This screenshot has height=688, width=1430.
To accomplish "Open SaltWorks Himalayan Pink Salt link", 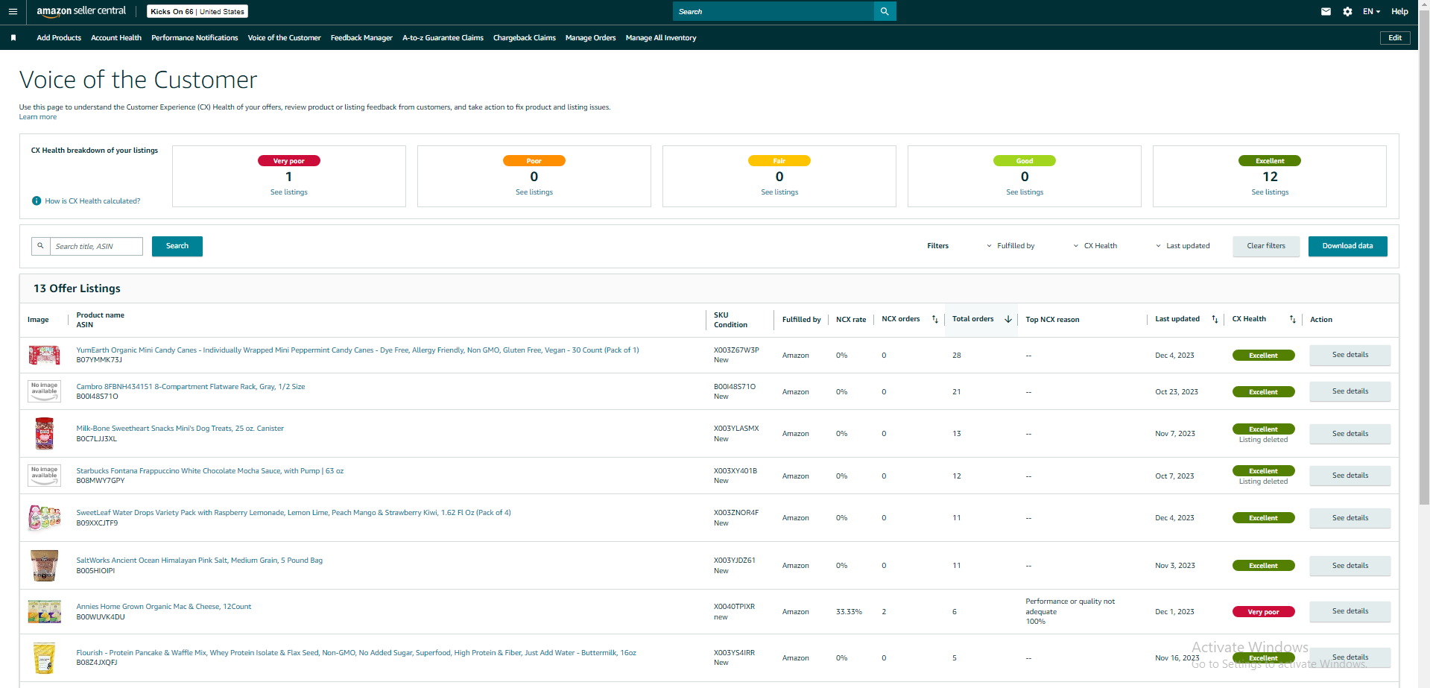I will pyautogui.click(x=200, y=561).
